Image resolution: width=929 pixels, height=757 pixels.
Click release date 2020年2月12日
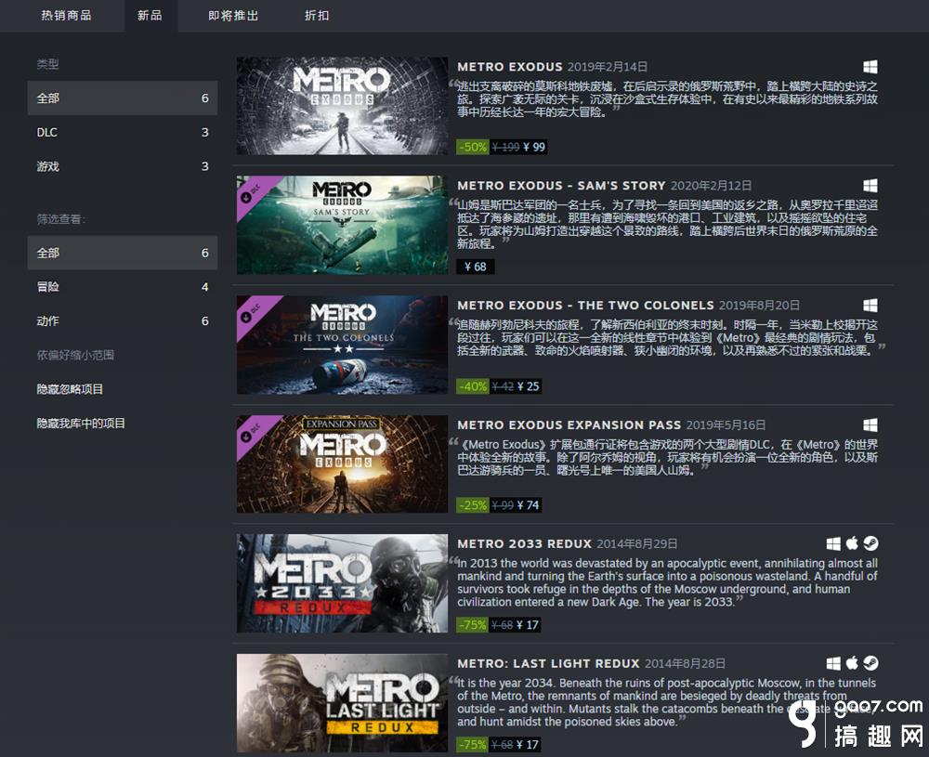pyautogui.click(x=711, y=186)
